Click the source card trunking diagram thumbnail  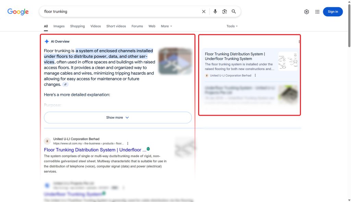(x=288, y=61)
